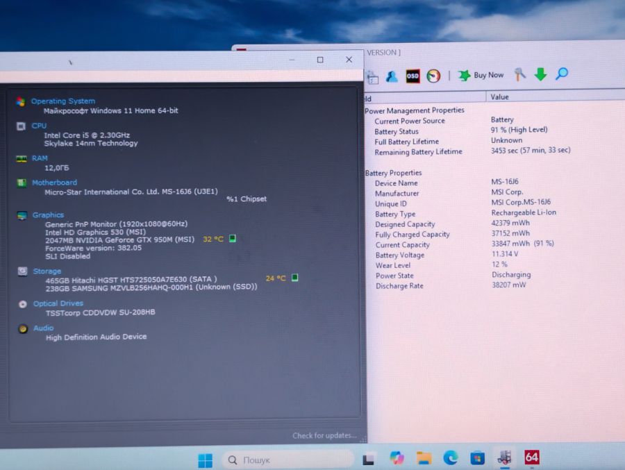This screenshot has height=470, width=625.
Task: Click the Audio speaker icon
Action: [x=23, y=329]
